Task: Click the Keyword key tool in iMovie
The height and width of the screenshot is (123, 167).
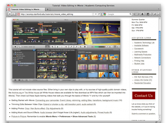Action: point(71,47)
